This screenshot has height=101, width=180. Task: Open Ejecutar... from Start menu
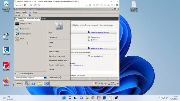52,69
